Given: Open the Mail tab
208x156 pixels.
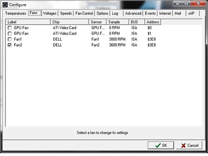Looking at the screenshot, I should (178, 13).
